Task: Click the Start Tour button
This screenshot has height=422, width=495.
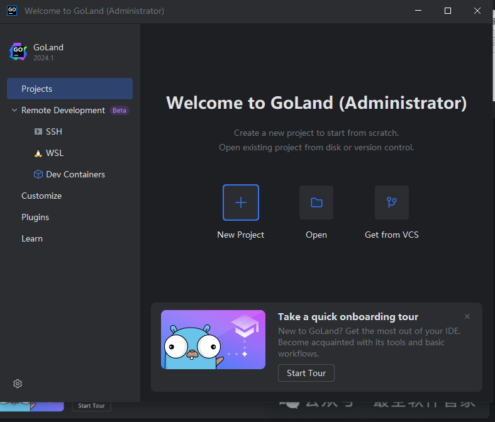Action: pyautogui.click(x=306, y=373)
